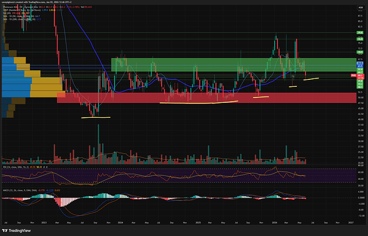Click the 4.000 level on the MACD scale
The image size is (368, 236).
coord(361,192)
